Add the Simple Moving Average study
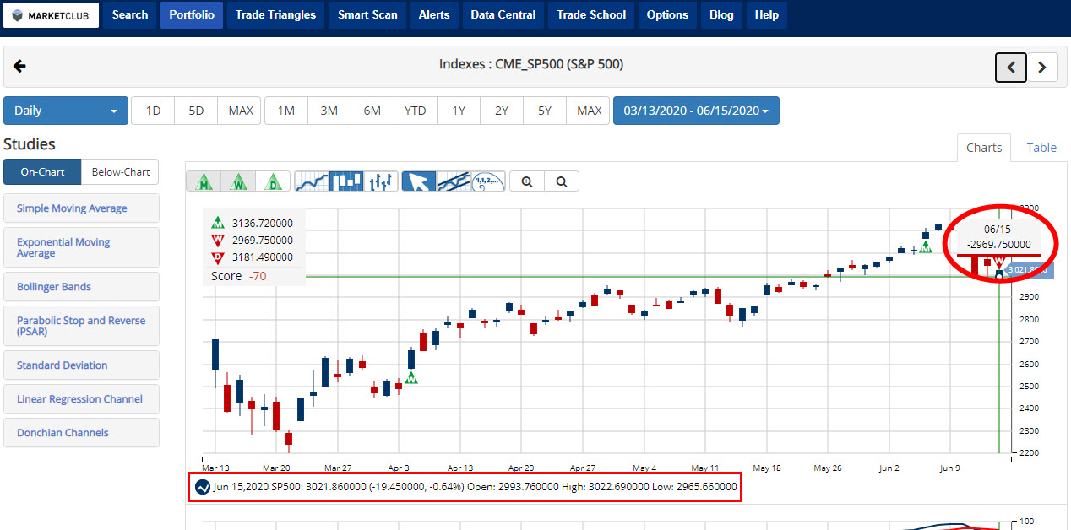 (81, 208)
